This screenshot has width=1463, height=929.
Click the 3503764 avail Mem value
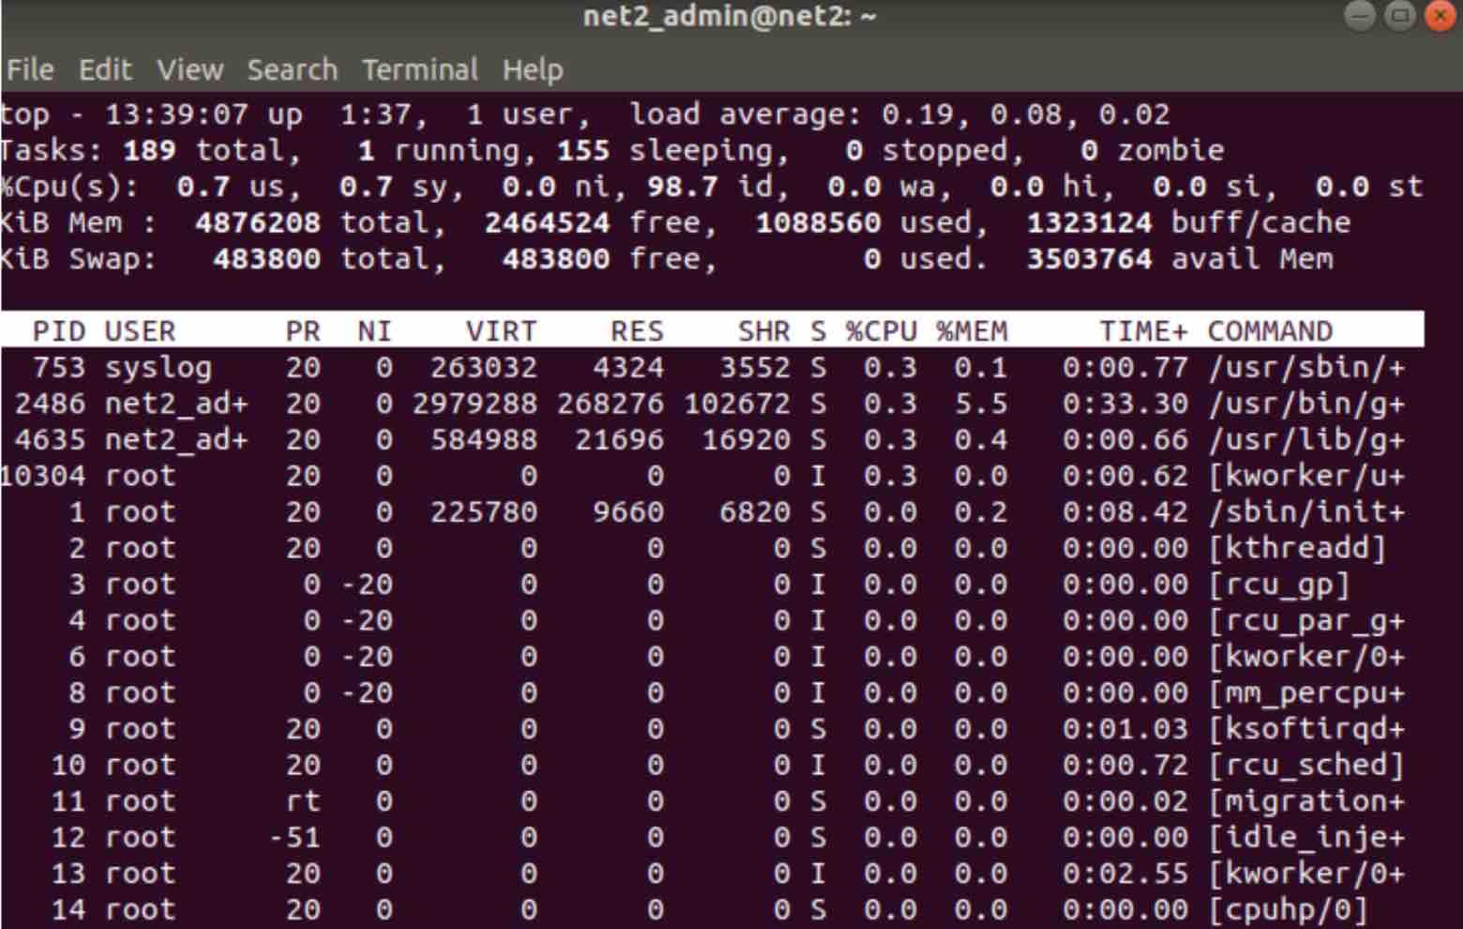pos(1089,259)
